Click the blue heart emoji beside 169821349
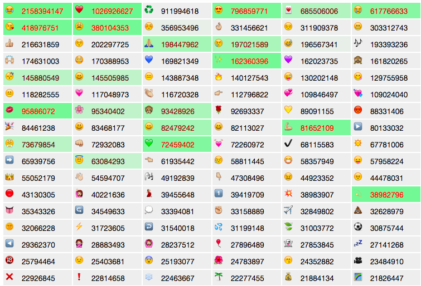This screenshot has width=421, height=286. pos(149,60)
